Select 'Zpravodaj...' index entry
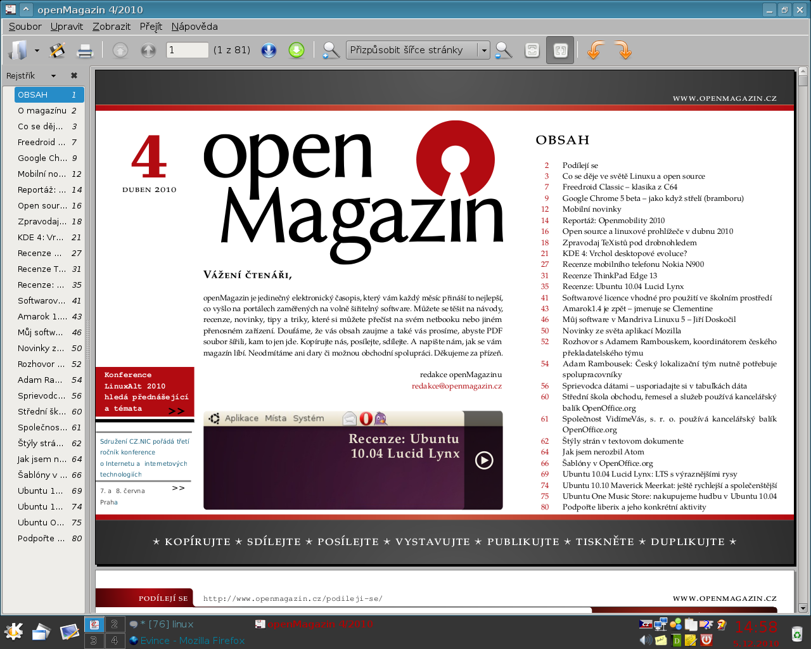 tap(49, 221)
